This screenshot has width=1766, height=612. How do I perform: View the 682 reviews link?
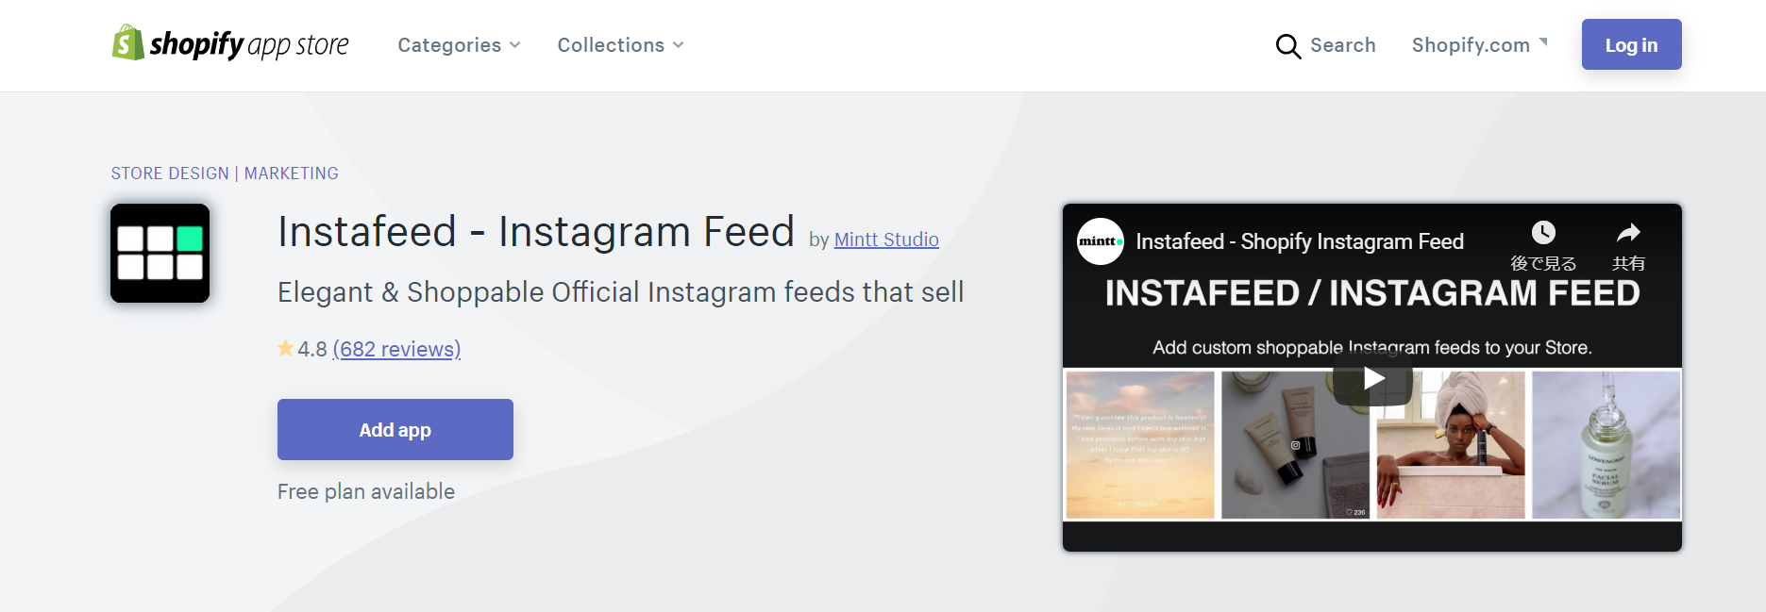coord(396,349)
